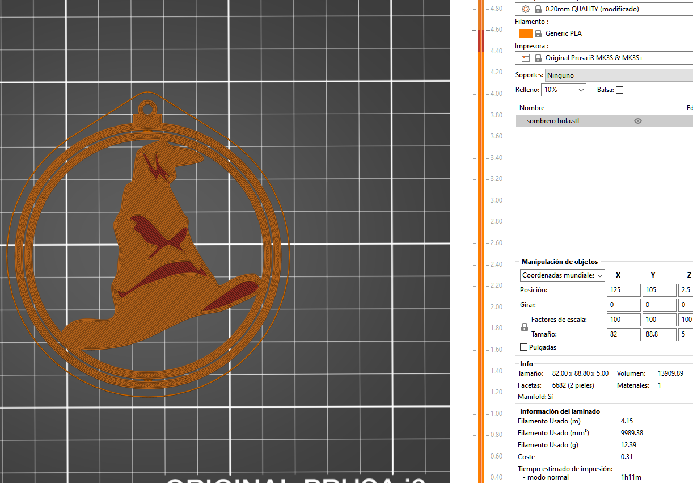Click the Girar Z field
The width and height of the screenshot is (693, 483).
[686, 305]
